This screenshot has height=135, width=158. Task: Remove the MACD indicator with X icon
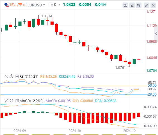(x=6, y=101)
